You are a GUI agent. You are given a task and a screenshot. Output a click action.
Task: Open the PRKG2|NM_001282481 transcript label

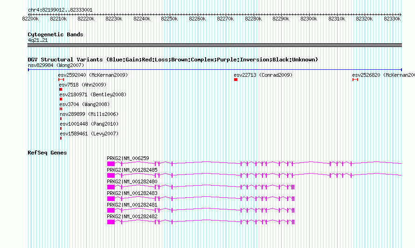point(132,205)
